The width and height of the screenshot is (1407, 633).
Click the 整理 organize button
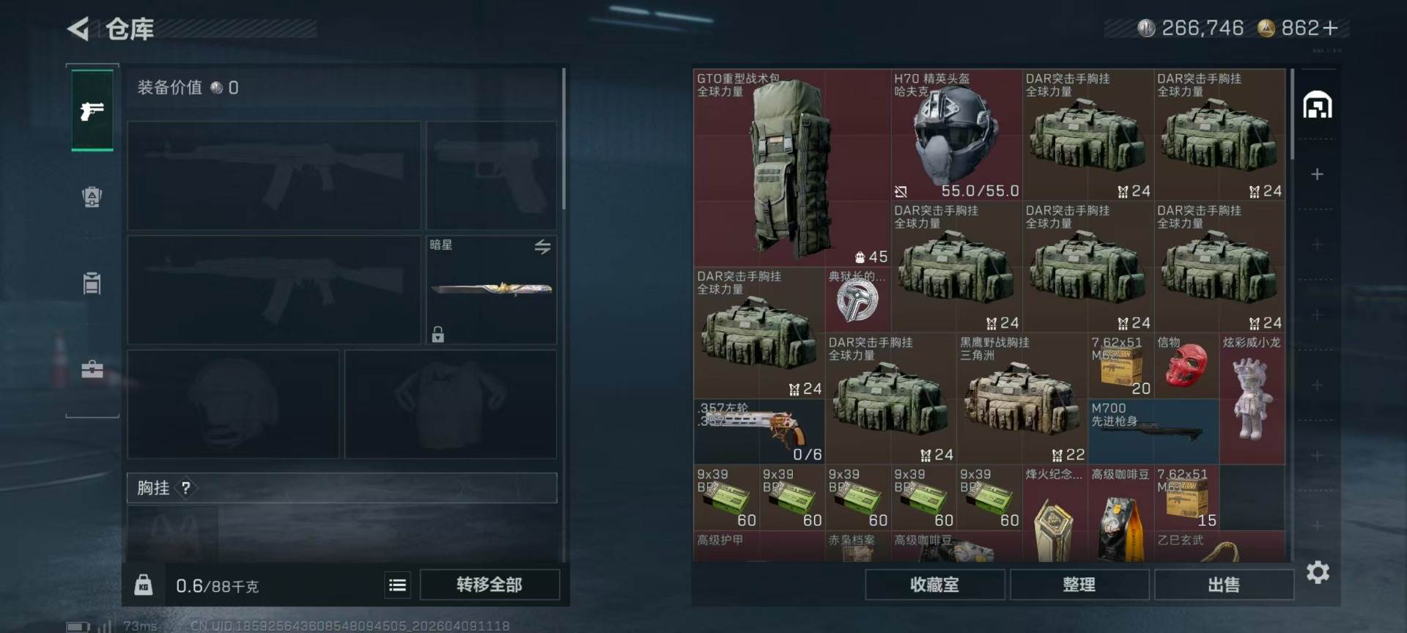pyautogui.click(x=1079, y=585)
